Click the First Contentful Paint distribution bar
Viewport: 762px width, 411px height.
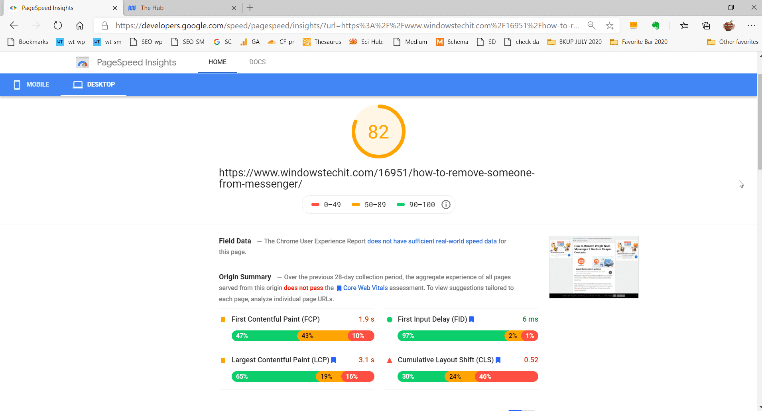coord(303,336)
